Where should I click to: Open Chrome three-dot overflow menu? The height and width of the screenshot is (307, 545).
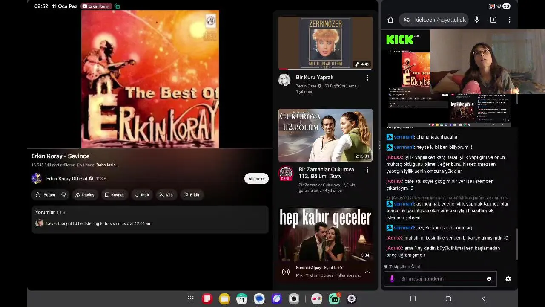(509, 20)
